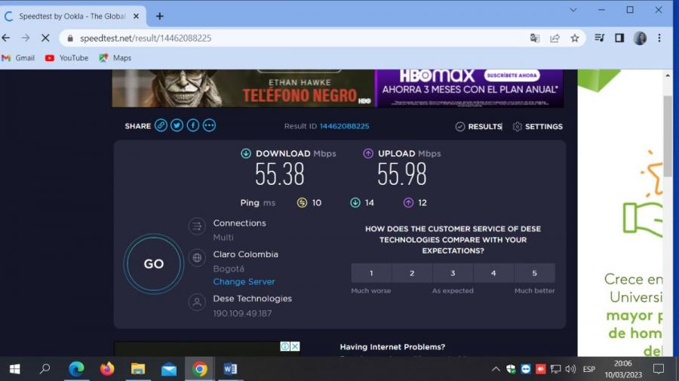The width and height of the screenshot is (679, 381).
Task: Show hidden system tray icons
Action: [x=496, y=369]
